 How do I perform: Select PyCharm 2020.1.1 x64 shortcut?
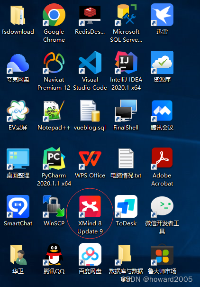click(x=54, y=158)
